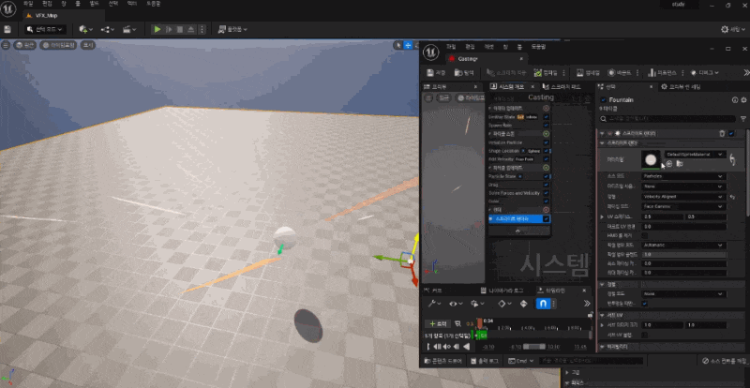
Task: Delete the sprite renderer with trash icon
Action: [x=722, y=133]
